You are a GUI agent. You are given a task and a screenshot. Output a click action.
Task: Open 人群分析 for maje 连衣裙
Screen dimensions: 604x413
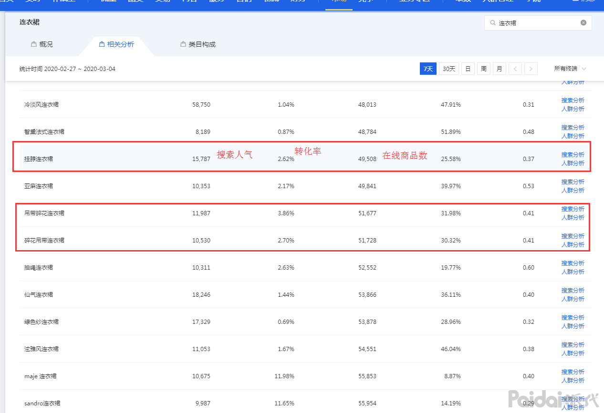click(x=573, y=380)
